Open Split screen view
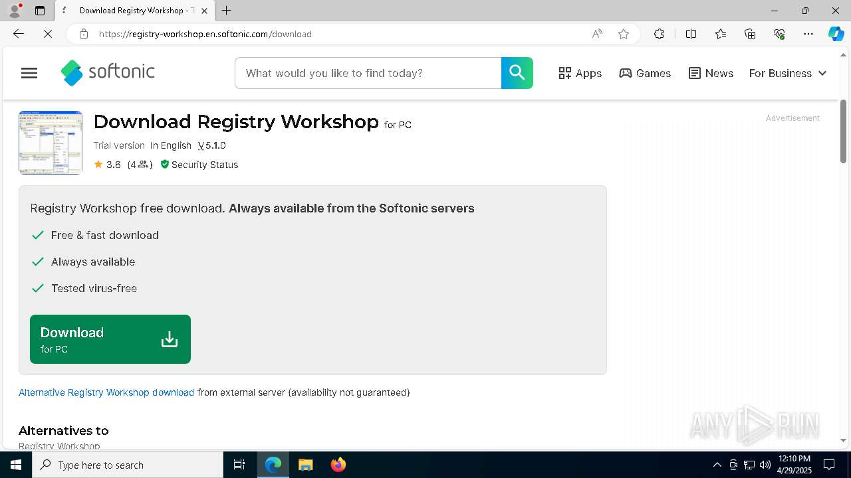Image resolution: width=851 pixels, height=478 pixels. click(691, 34)
